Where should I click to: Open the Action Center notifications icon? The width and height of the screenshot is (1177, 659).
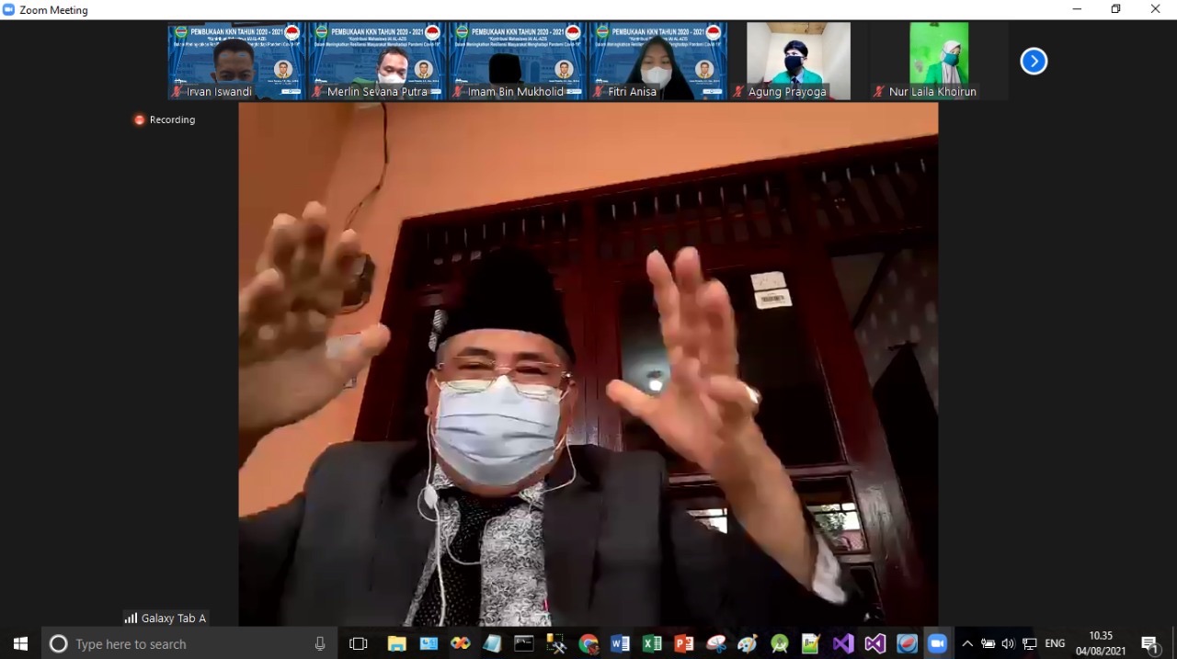coord(1150,644)
